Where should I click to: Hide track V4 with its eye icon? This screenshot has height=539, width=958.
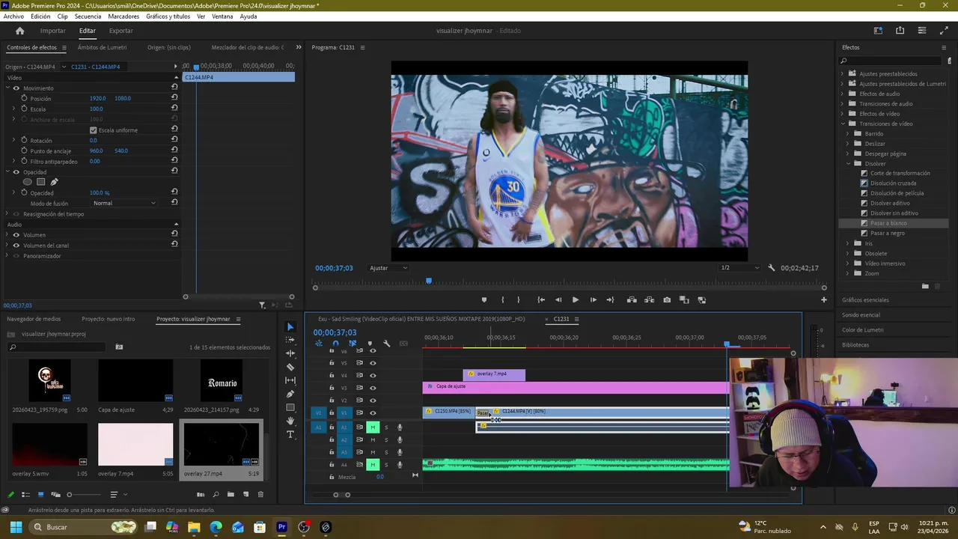click(373, 375)
